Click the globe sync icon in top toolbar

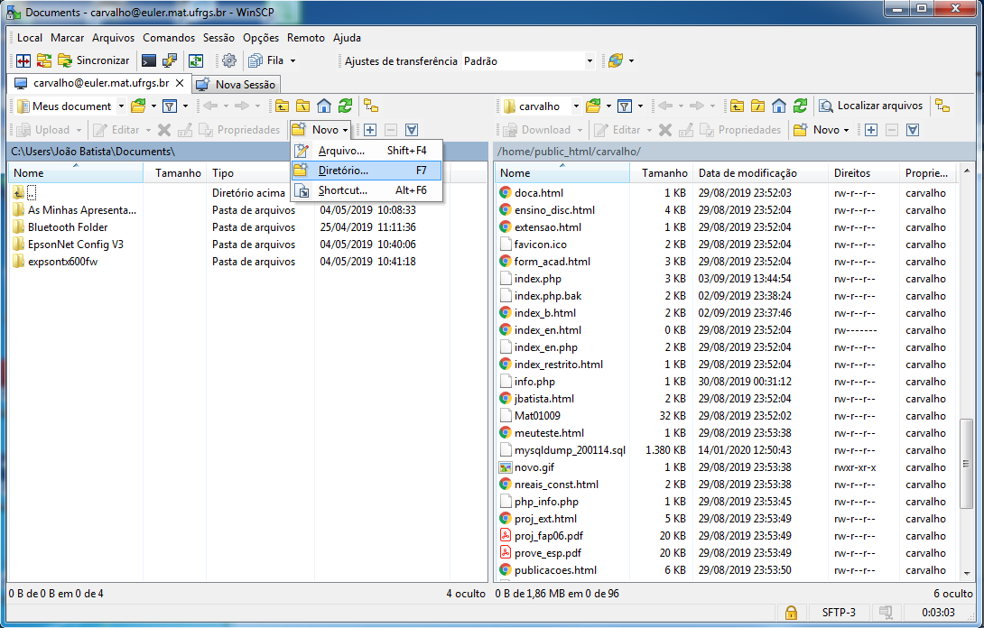(x=616, y=60)
